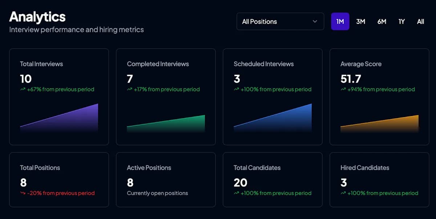The height and width of the screenshot is (219, 436).
Task: Select the 1M time range
Action: [340, 21]
